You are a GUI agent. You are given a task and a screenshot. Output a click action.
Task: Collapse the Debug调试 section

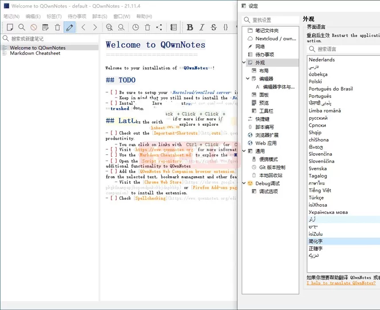[244, 183]
